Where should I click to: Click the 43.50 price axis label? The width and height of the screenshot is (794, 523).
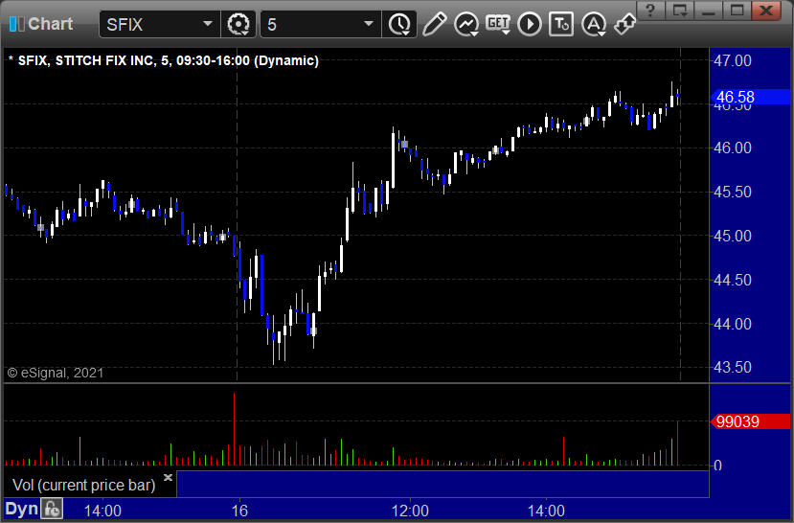(732, 367)
